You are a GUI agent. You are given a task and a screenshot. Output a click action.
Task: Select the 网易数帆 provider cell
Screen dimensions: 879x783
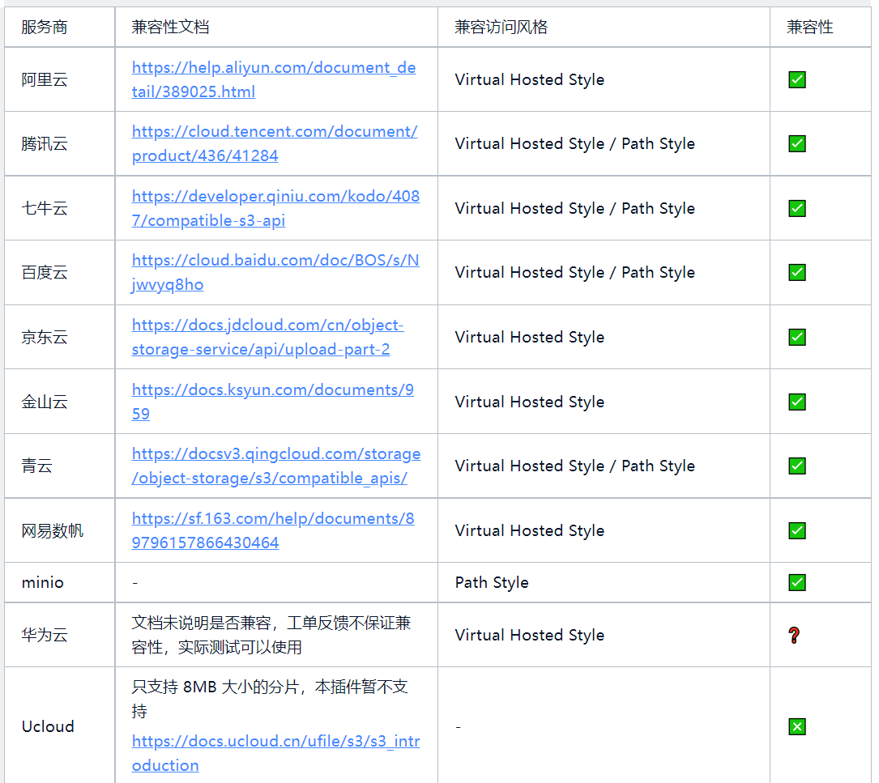pyautogui.click(x=59, y=531)
